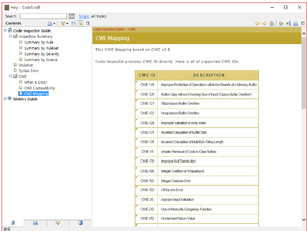Click the DESCRIPTION column header
The width and height of the screenshot is (307, 231).
pyautogui.click(x=208, y=75)
